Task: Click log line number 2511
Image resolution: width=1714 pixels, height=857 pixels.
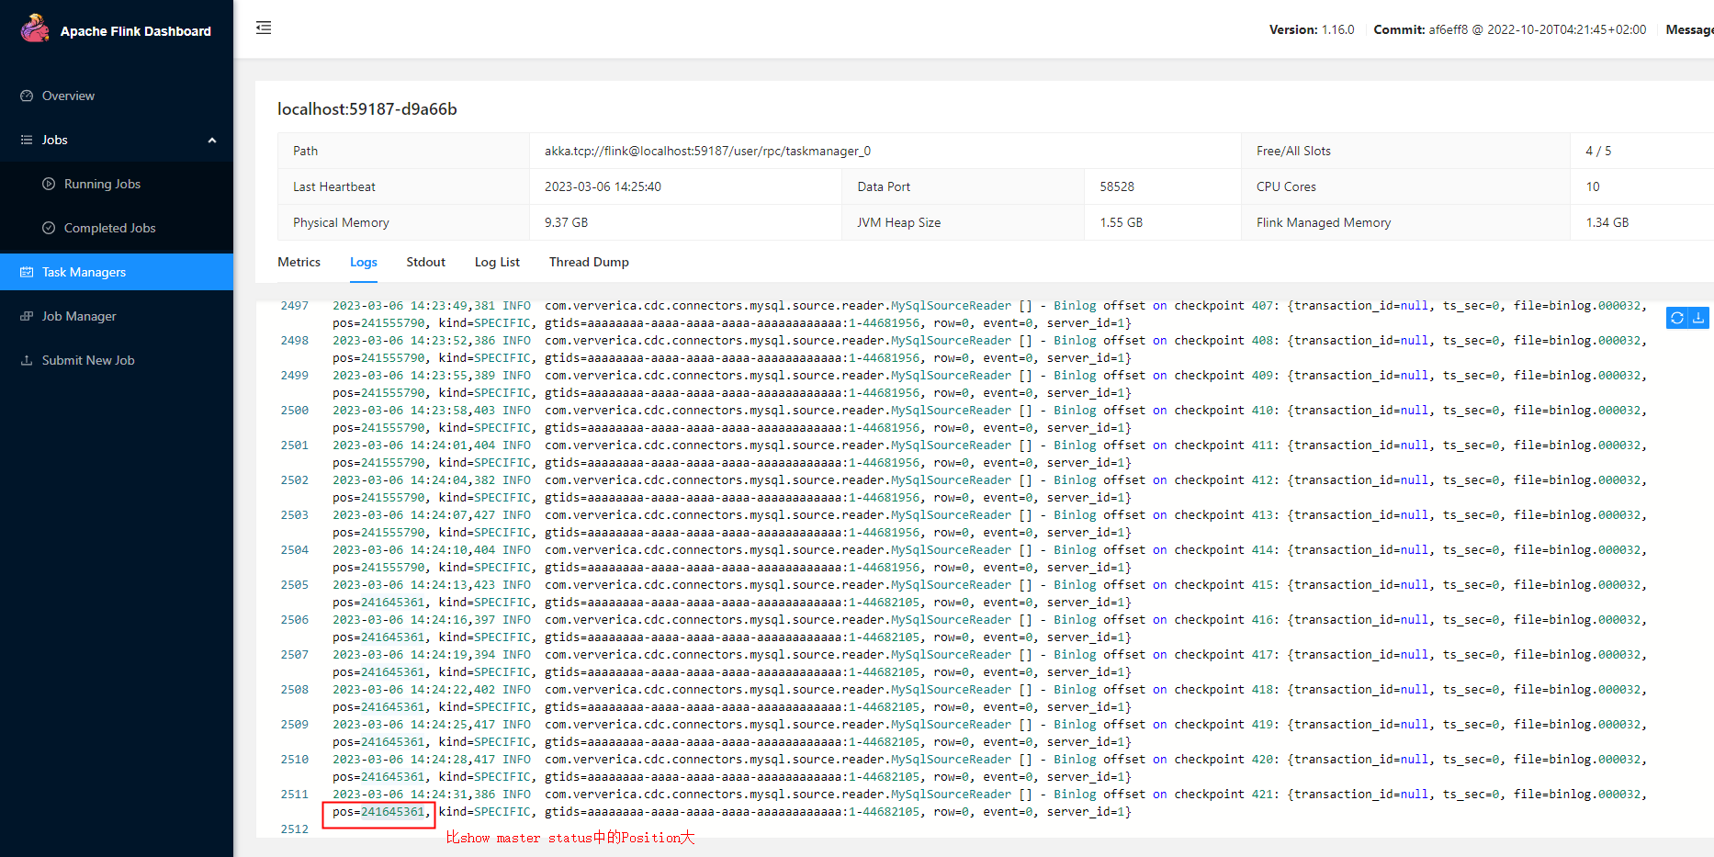Action: click(x=295, y=795)
